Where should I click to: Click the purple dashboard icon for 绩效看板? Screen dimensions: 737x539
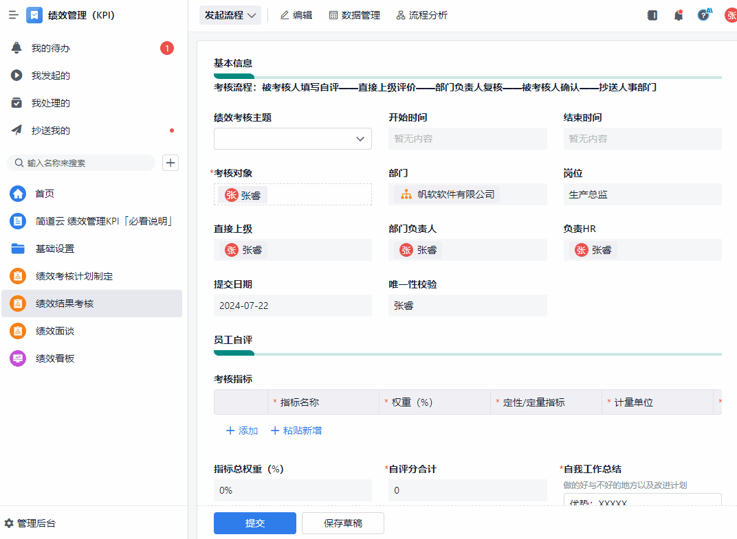click(x=18, y=358)
